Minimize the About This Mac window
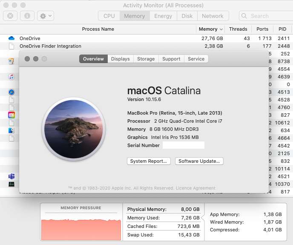 pyautogui.click(x=36, y=59)
